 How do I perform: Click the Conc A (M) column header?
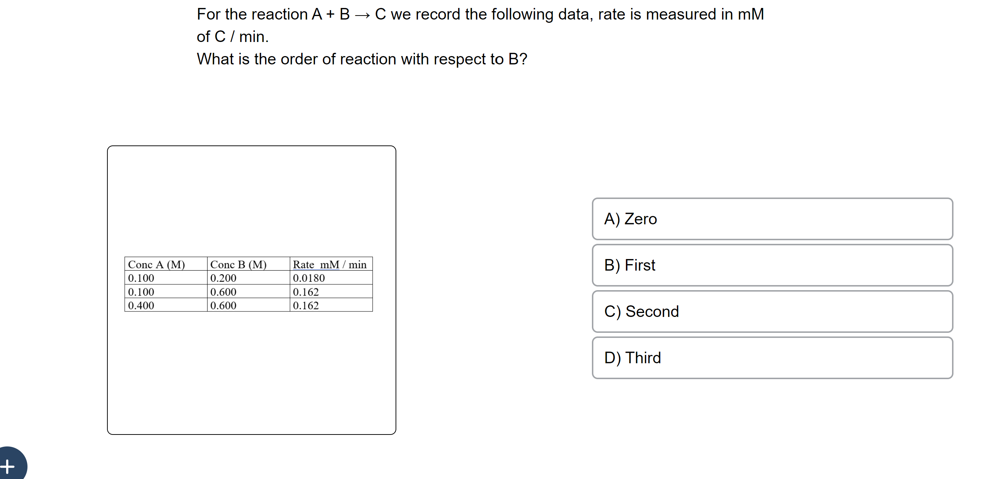[x=157, y=264]
